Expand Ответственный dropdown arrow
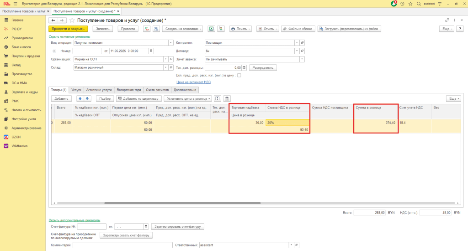Image resolution: width=468 pixels, height=251 pixels. tap(291, 245)
